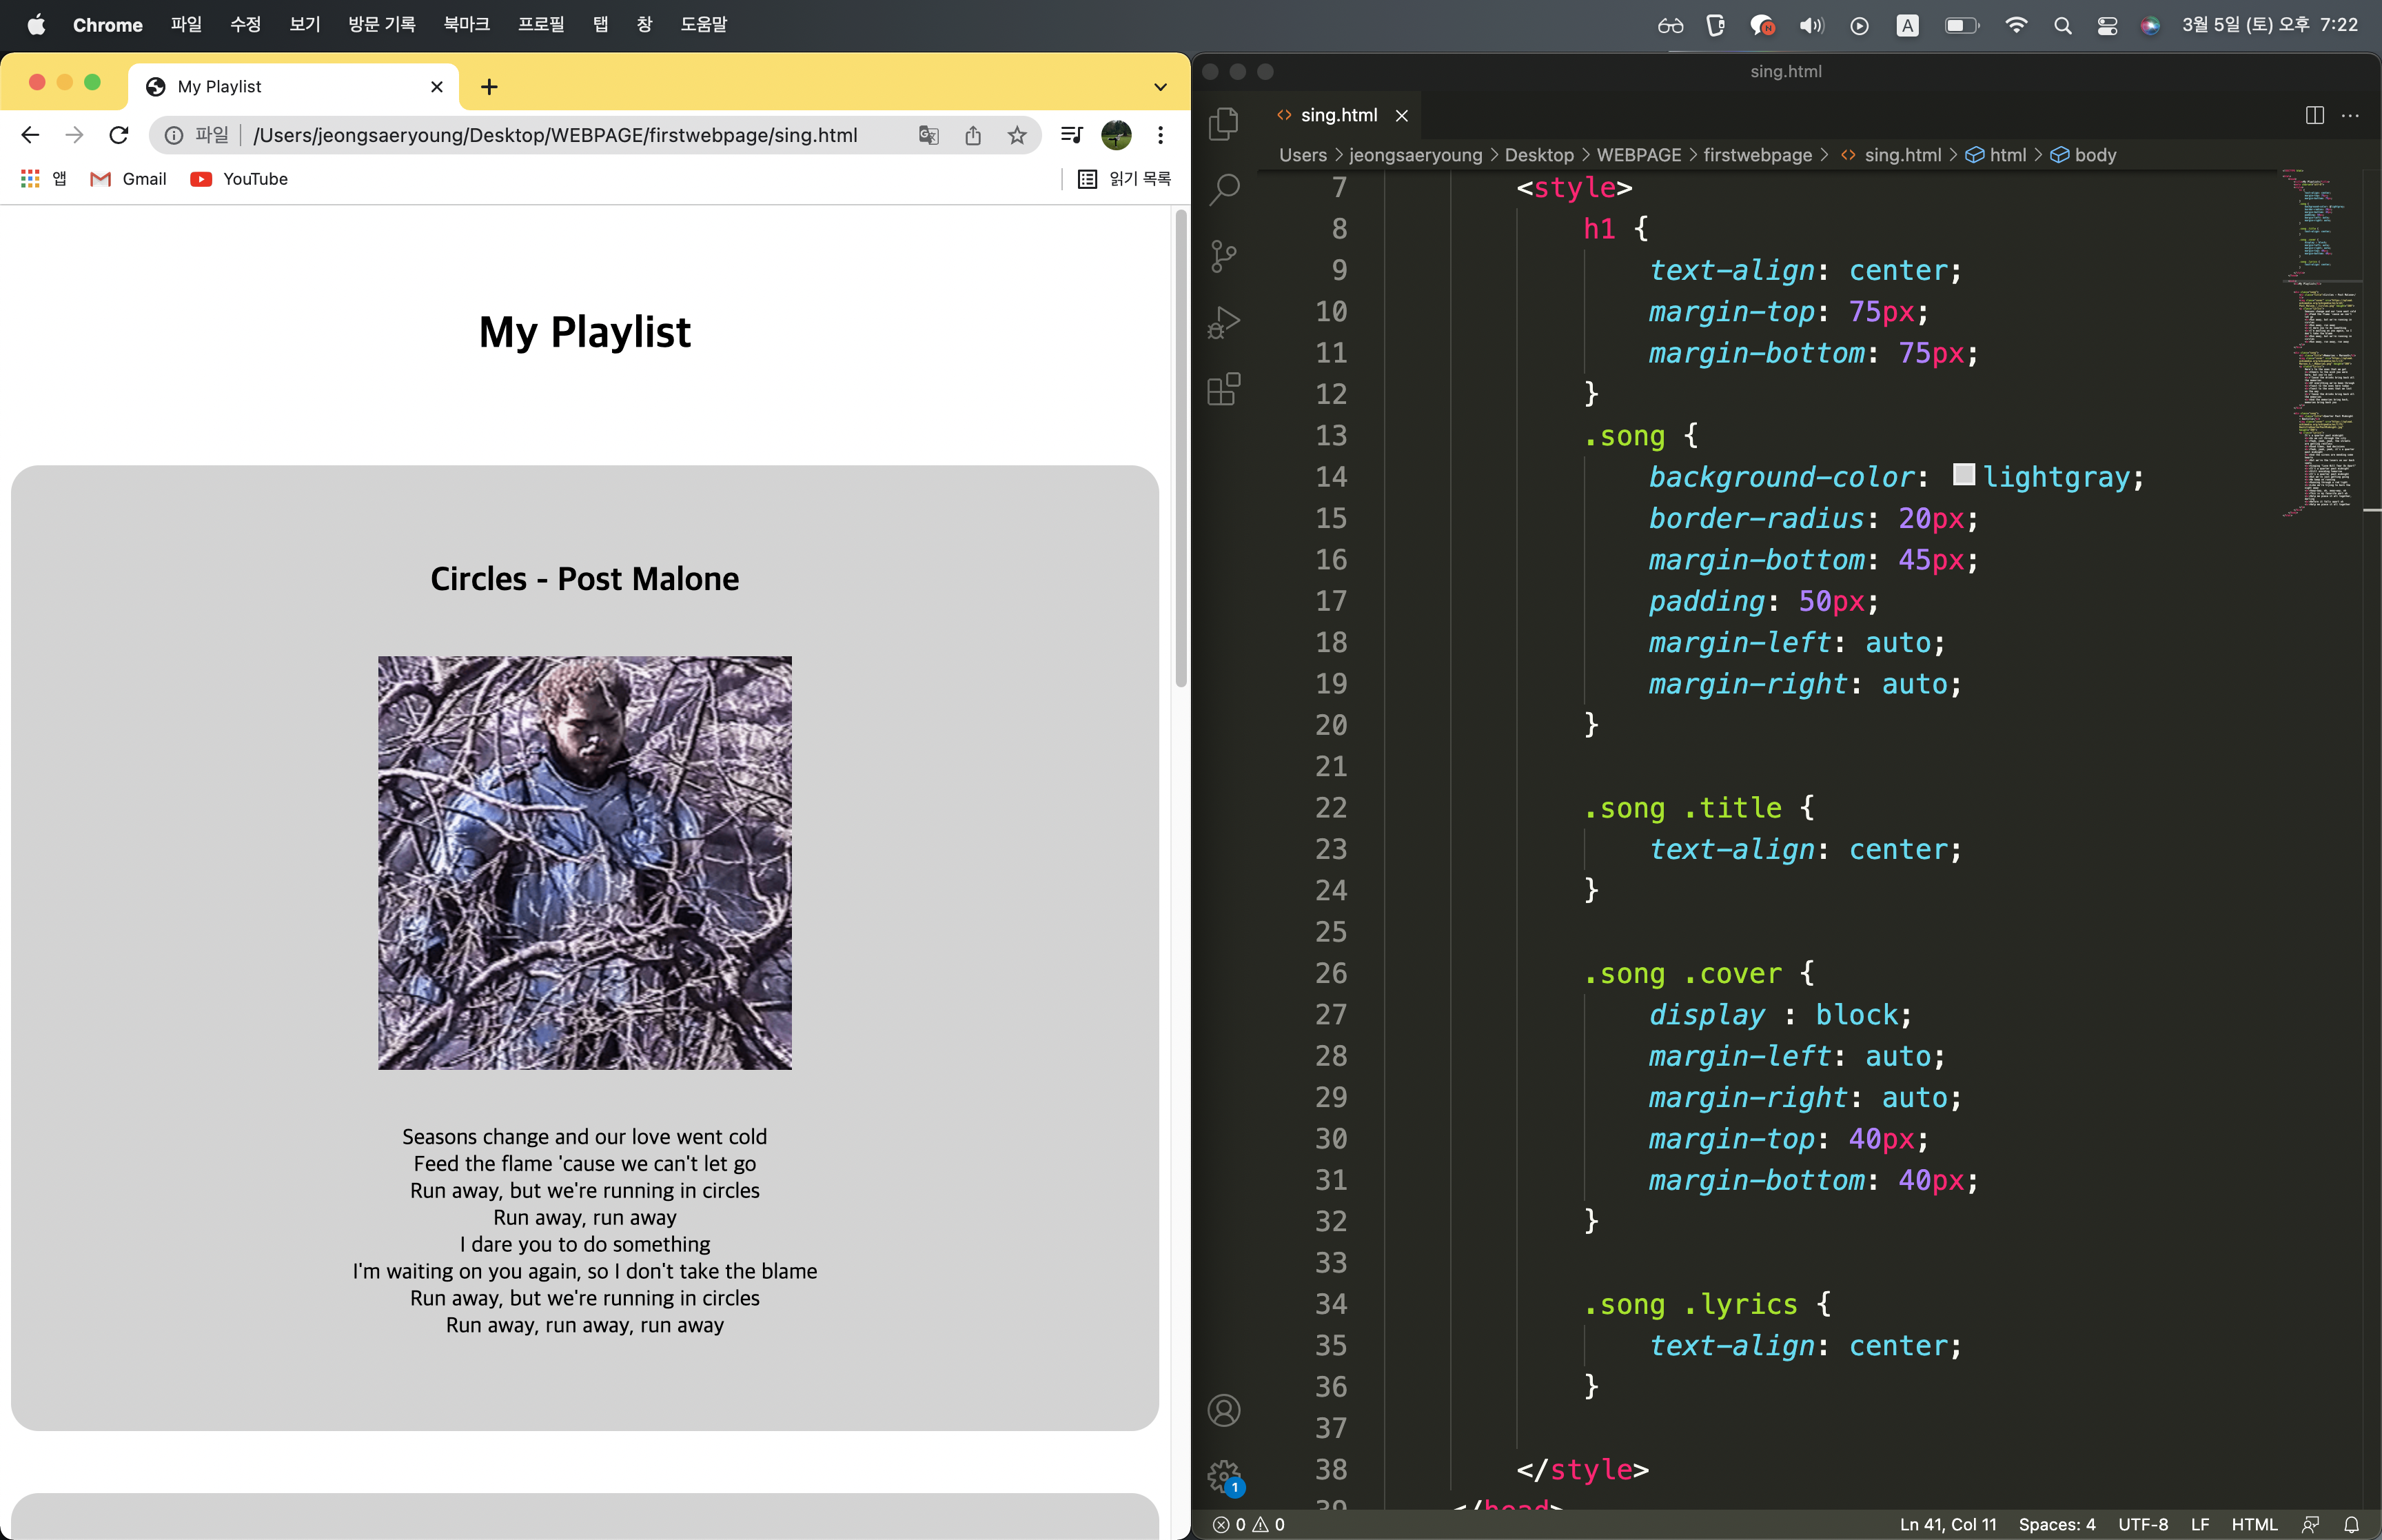Image resolution: width=2382 pixels, height=1540 pixels.
Task: Click the Accounts icon in activity bar
Action: pyautogui.click(x=1223, y=1410)
